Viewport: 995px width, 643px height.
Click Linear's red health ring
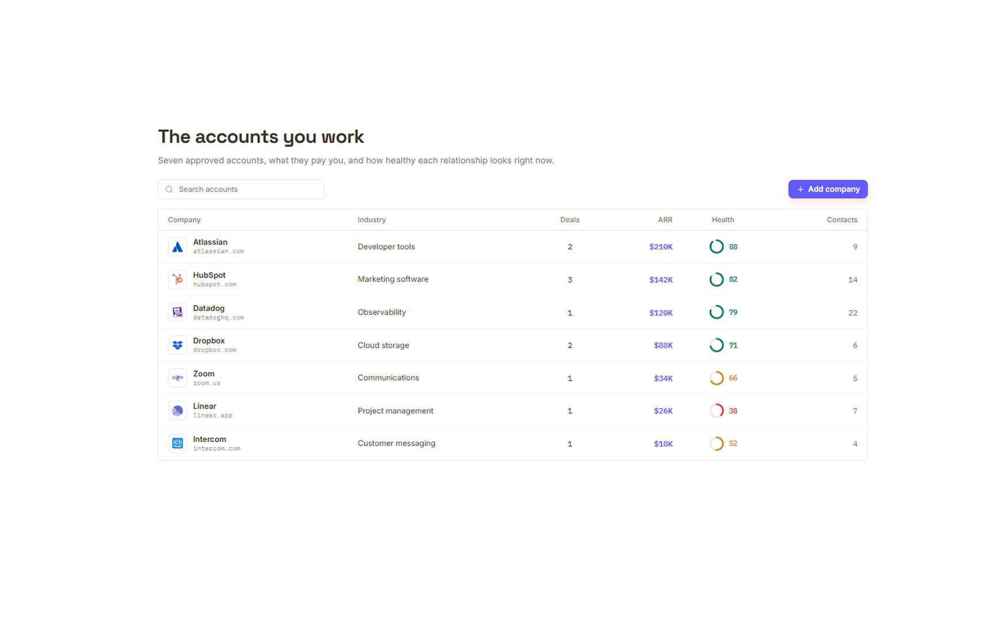click(716, 411)
